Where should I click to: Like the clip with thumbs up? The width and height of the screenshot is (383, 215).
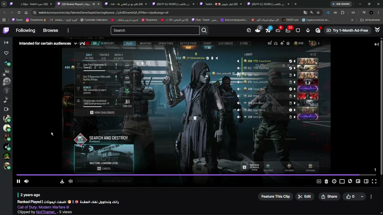pyautogui.click(x=350, y=196)
